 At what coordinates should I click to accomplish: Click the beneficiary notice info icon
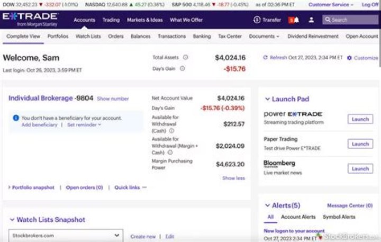[x=16, y=118]
